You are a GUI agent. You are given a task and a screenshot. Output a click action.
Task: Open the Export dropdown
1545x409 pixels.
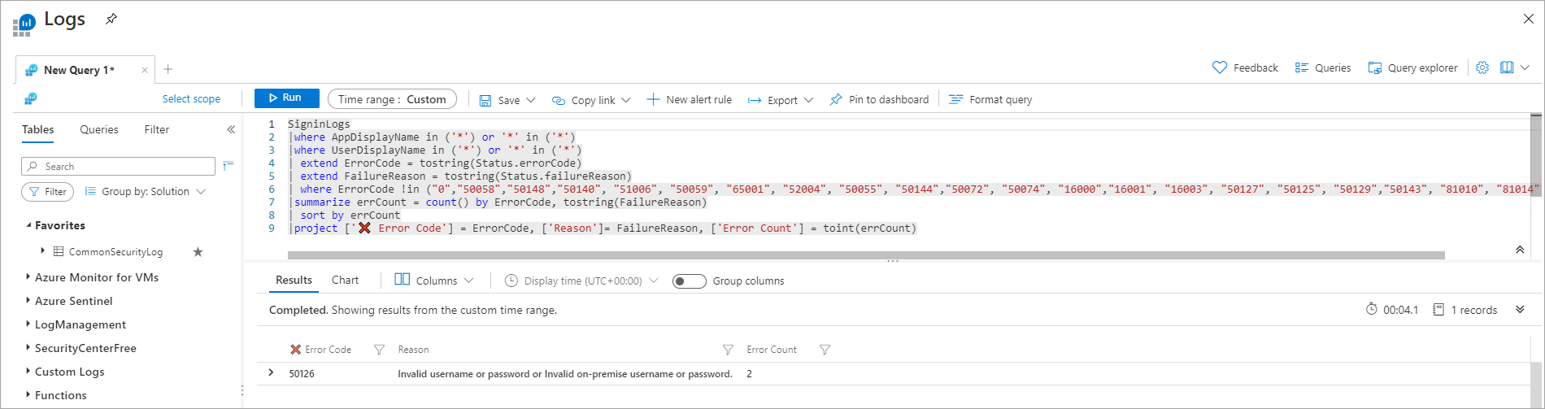[781, 100]
